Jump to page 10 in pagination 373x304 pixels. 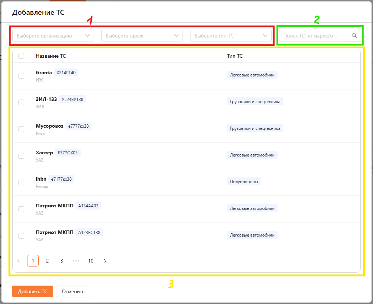pos(91,261)
